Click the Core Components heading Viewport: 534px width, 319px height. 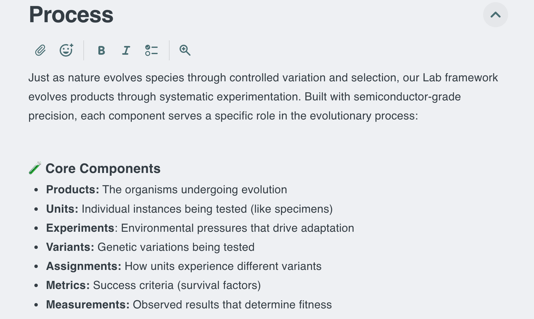click(103, 169)
